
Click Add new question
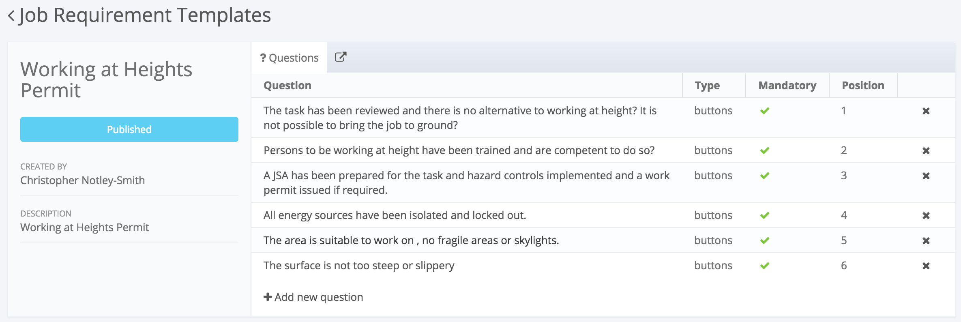click(x=313, y=297)
